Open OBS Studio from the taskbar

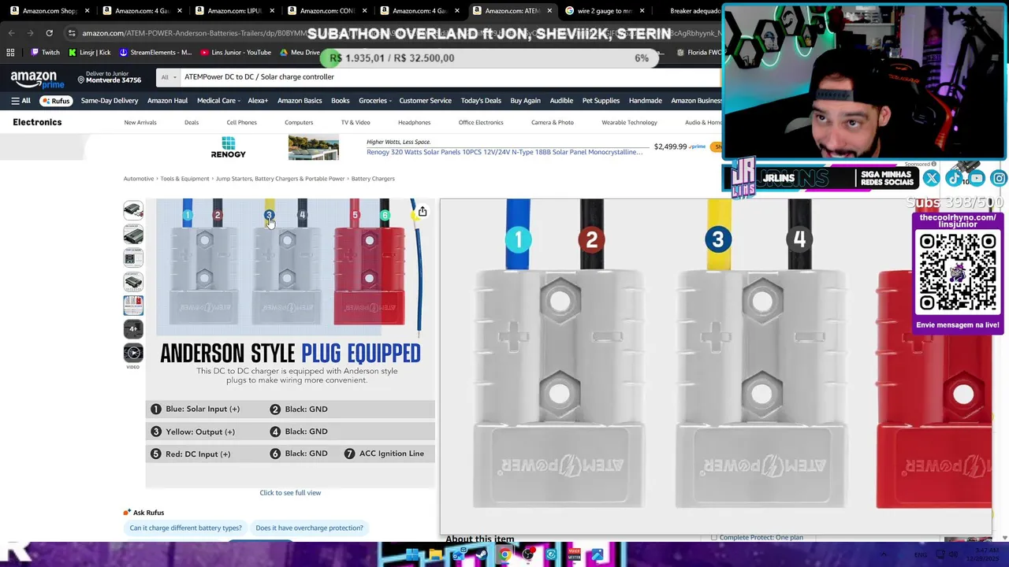click(x=527, y=555)
